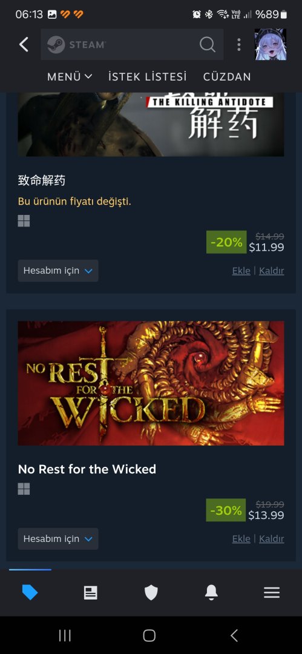
Task: Go to İSTEK LİSTESİ tab
Action: click(x=147, y=77)
